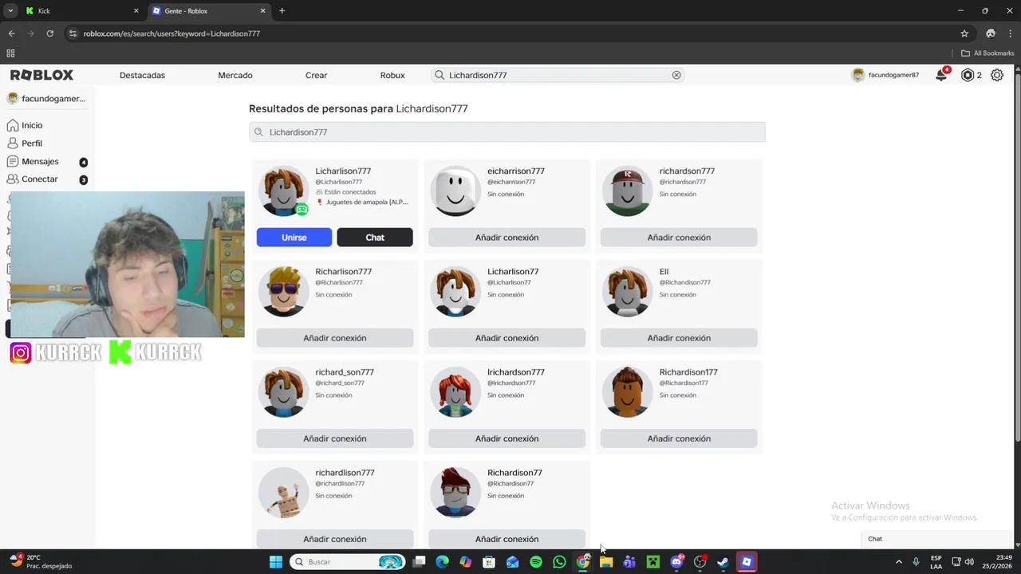Open the new tab plus button
This screenshot has width=1021, height=574.
point(282,11)
